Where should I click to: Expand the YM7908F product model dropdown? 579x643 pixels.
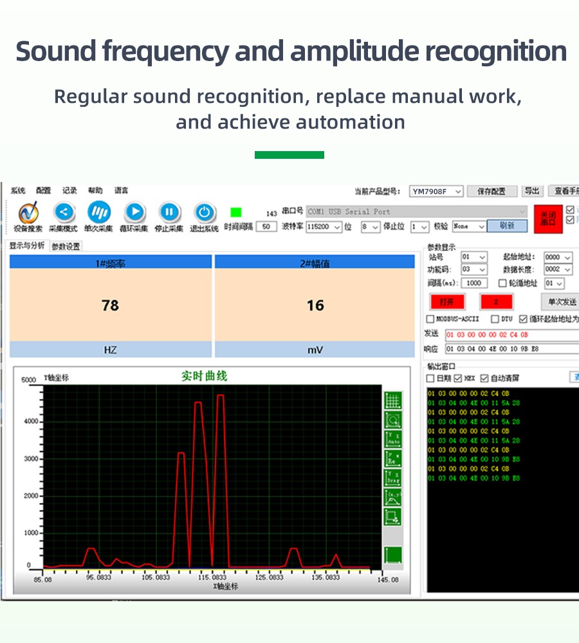click(x=437, y=192)
